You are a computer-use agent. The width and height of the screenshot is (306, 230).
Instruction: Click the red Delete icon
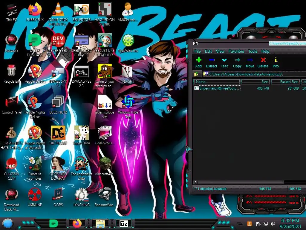(x=263, y=63)
